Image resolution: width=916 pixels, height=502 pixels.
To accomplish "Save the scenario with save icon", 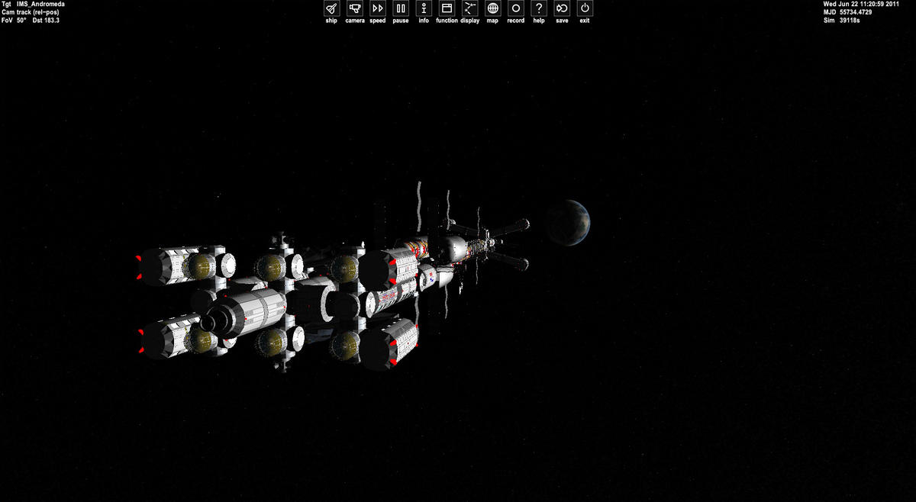I will click(x=562, y=8).
